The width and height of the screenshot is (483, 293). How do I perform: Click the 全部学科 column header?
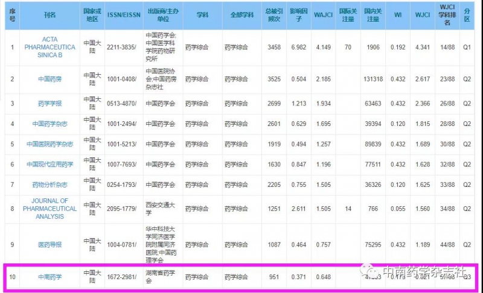[242, 14]
